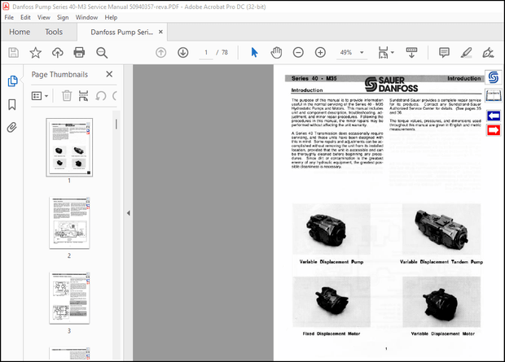Viewport: 505px width, 362px height.
Task: Zoom in with plus icon
Action: click(x=320, y=52)
